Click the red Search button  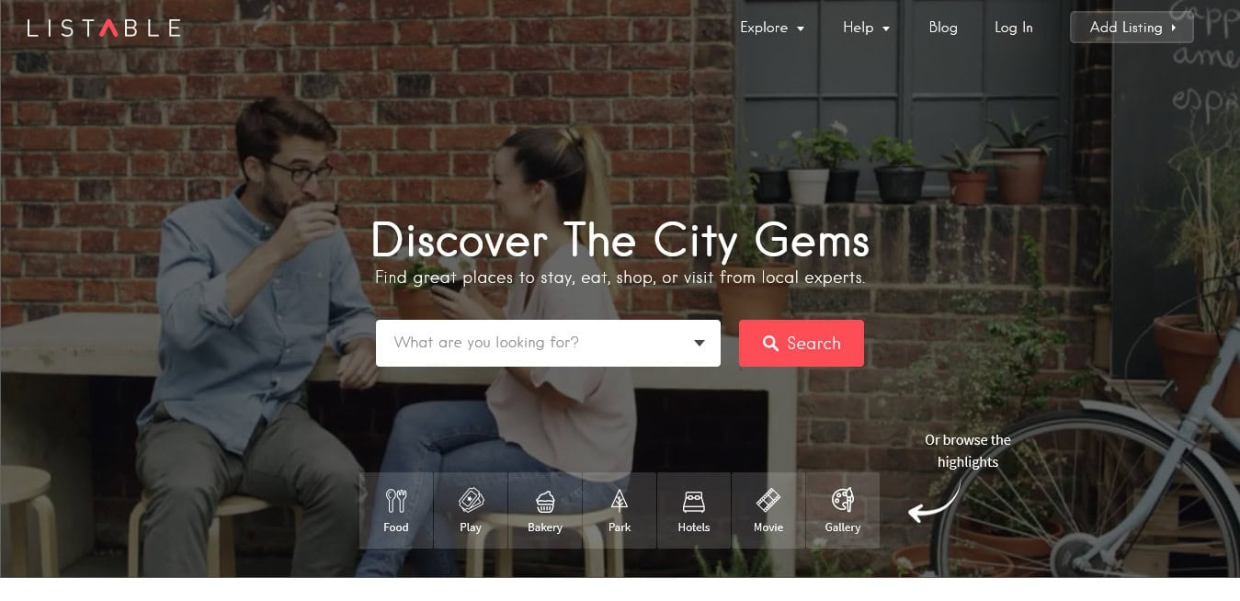coord(802,343)
